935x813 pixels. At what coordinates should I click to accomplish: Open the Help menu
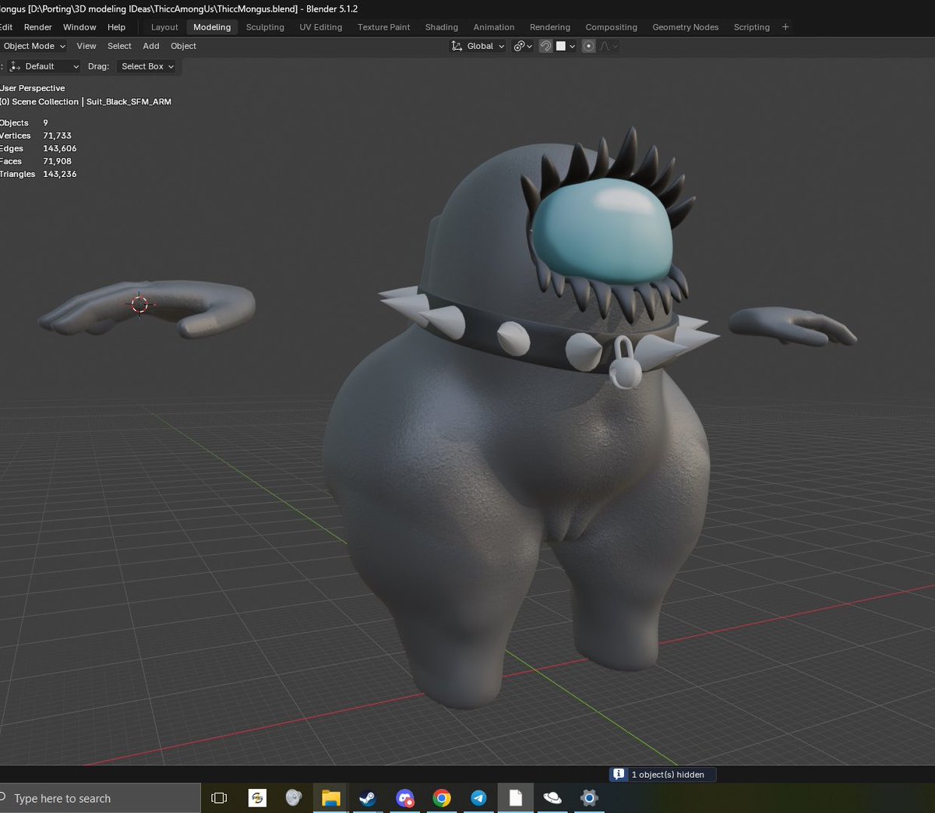(x=116, y=27)
